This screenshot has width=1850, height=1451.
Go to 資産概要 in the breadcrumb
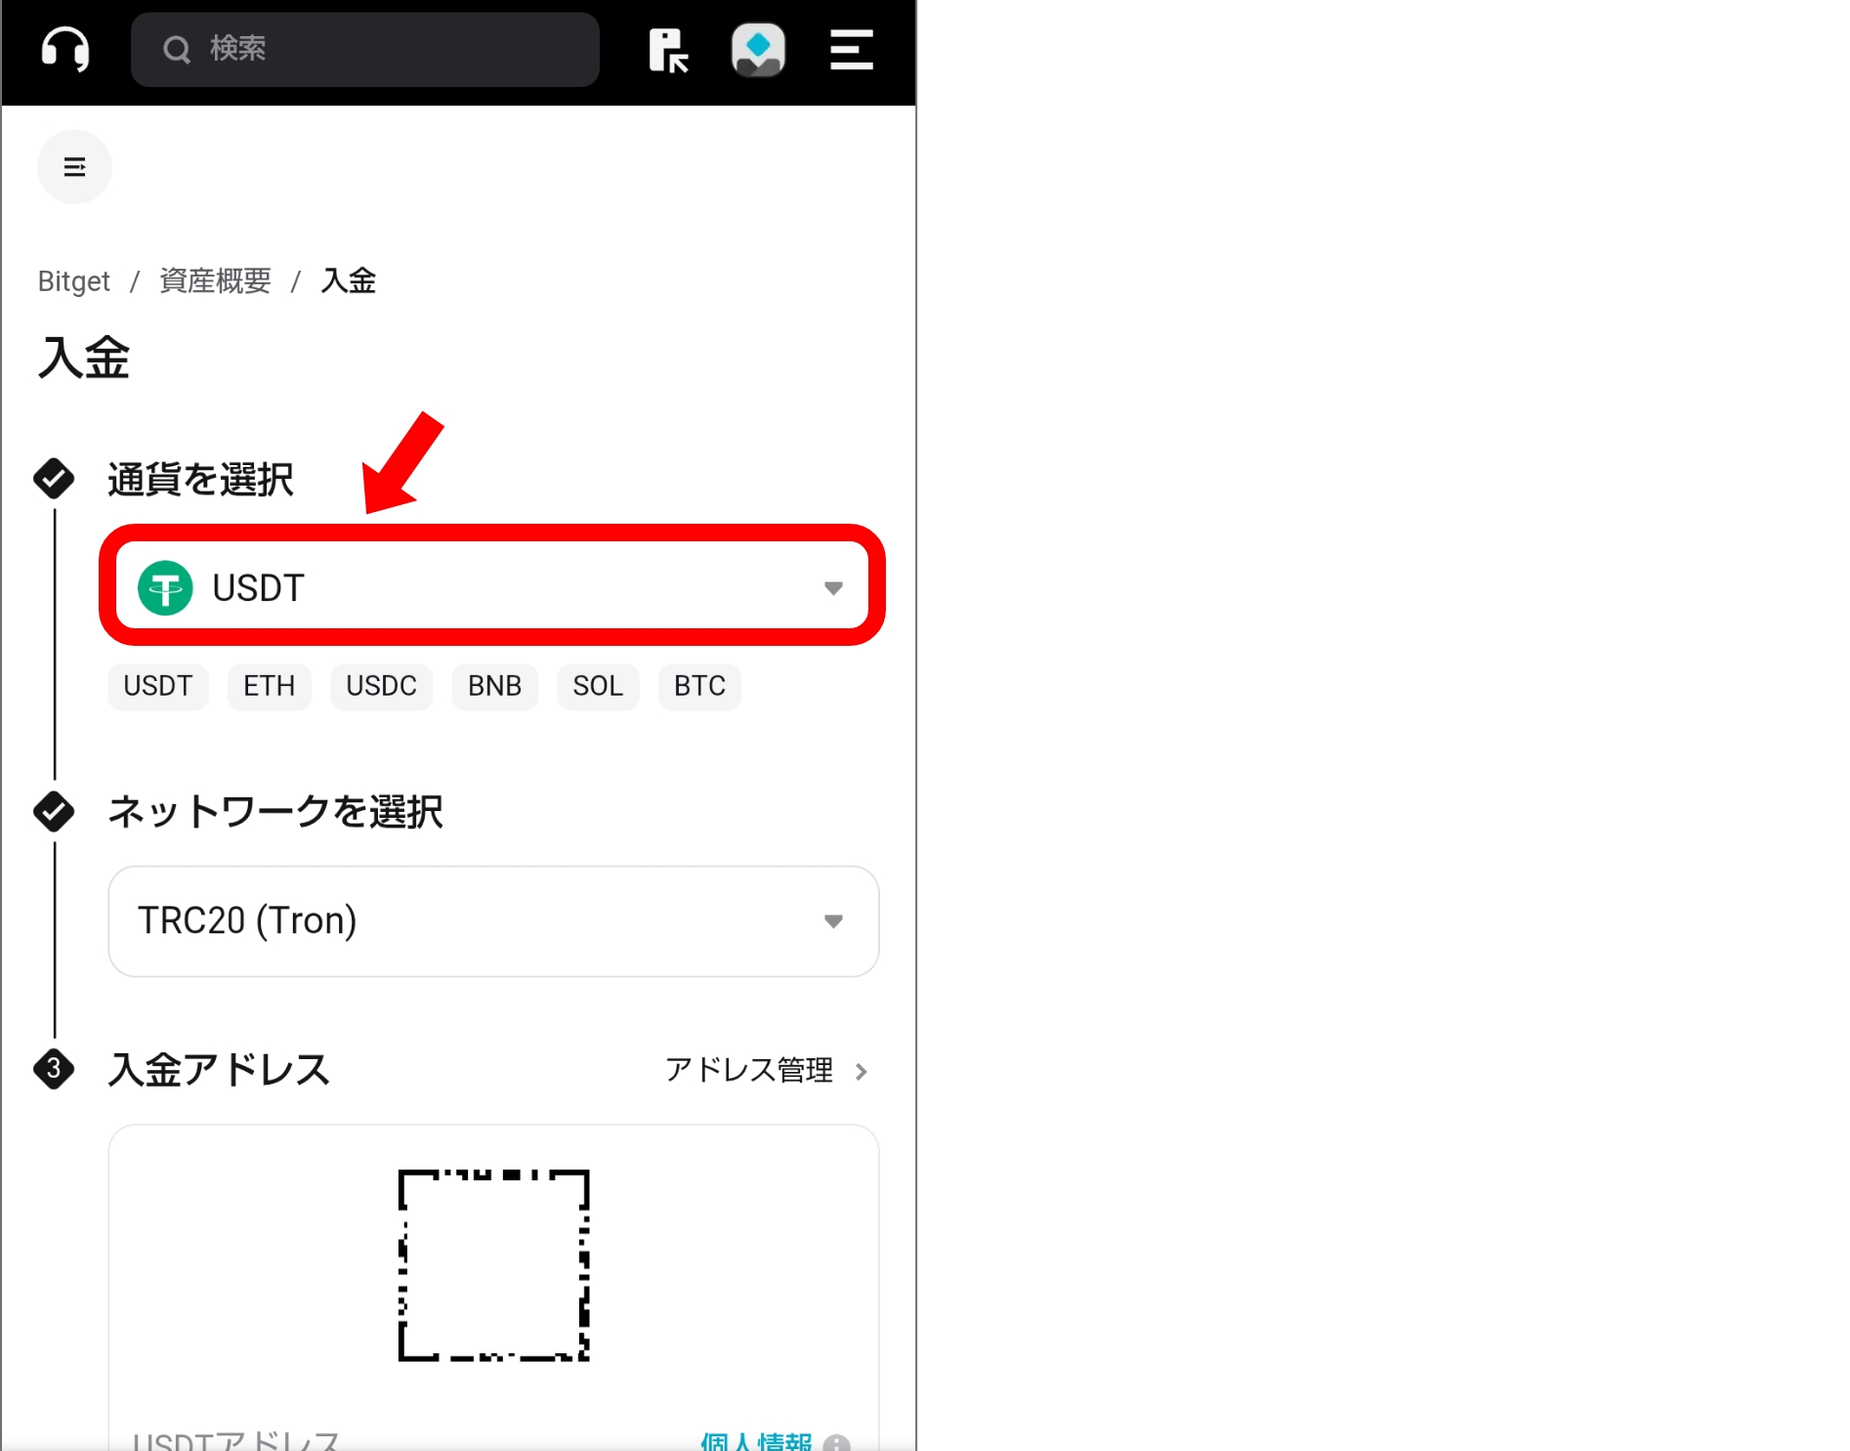click(214, 280)
